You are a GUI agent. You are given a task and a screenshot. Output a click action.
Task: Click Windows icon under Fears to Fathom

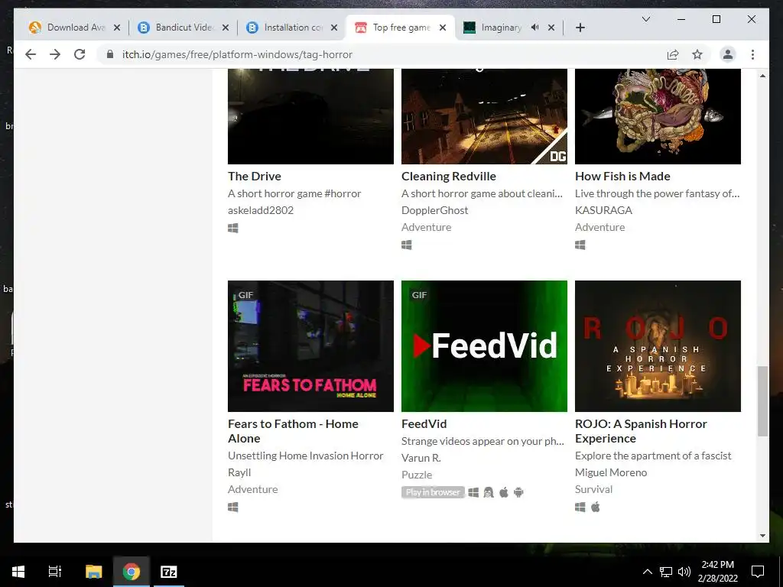tap(232, 508)
